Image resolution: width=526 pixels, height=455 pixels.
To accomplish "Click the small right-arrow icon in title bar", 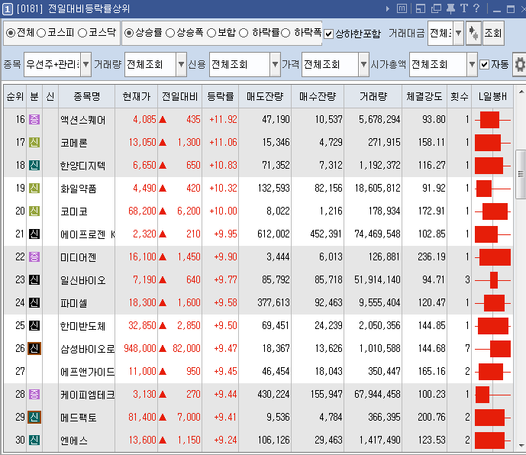I will click(x=388, y=8).
